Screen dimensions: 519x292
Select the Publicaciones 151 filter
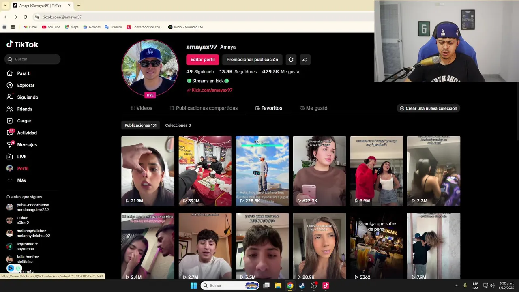pos(140,125)
